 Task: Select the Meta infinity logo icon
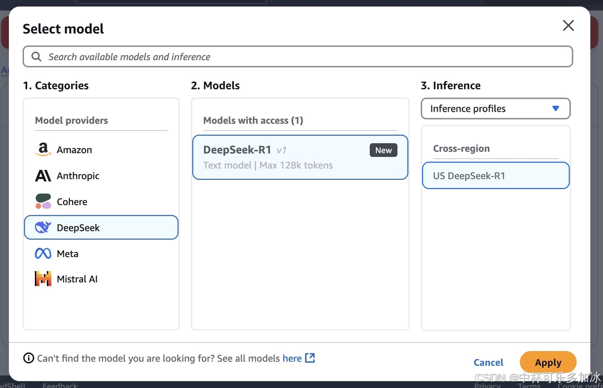[43, 254]
